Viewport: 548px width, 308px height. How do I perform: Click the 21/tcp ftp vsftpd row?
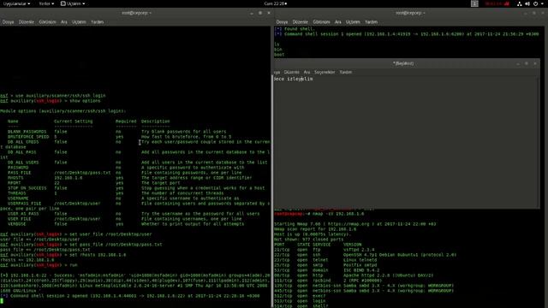tap(324, 250)
